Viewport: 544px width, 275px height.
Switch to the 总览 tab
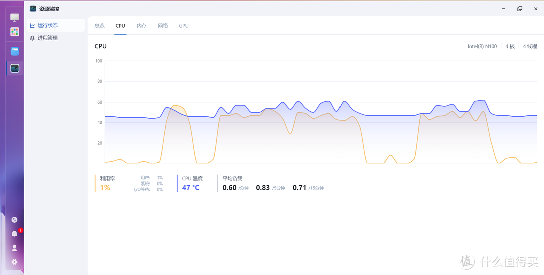coord(100,26)
